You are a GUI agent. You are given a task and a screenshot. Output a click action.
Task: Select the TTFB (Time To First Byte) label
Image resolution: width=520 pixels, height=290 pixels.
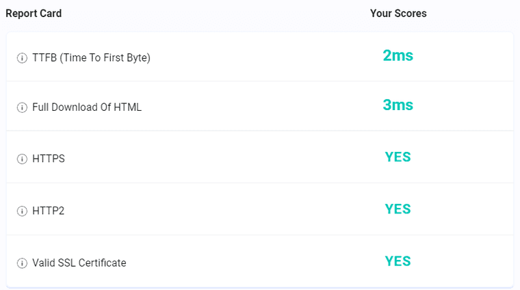pyautogui.click(x=91, y=57)
